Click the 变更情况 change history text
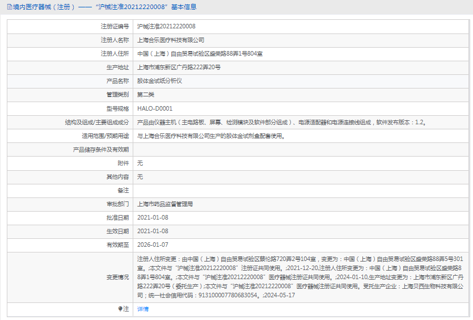This screenshot has width=473, height=320. coord(301,277)
